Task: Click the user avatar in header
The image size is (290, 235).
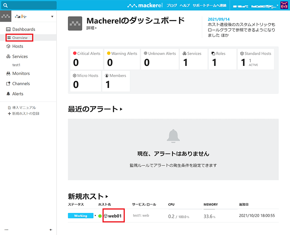Action: [284, 6]
